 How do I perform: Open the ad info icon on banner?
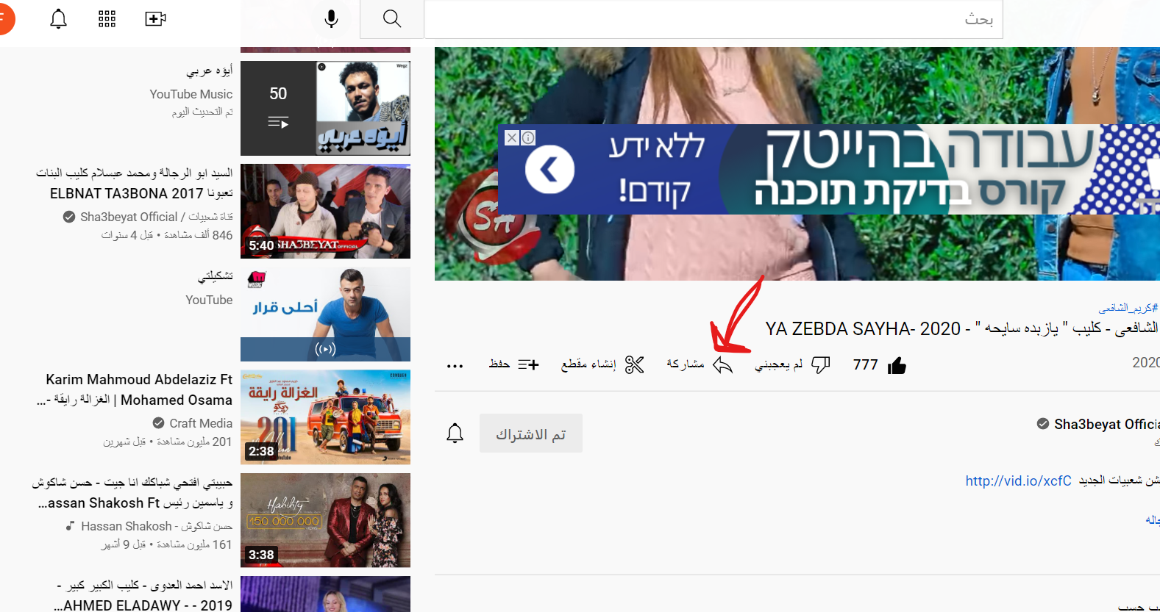click(528, 137)
